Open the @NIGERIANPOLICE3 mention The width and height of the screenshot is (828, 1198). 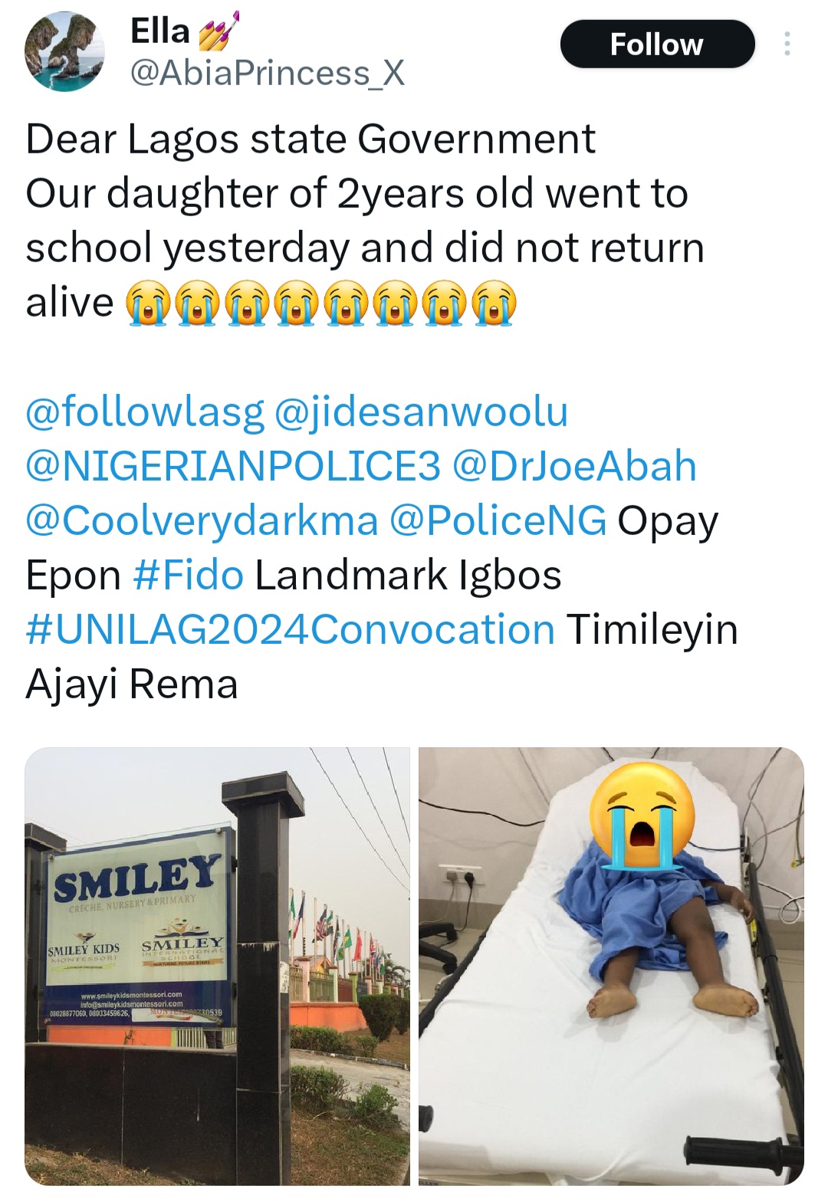pos(233,466)
